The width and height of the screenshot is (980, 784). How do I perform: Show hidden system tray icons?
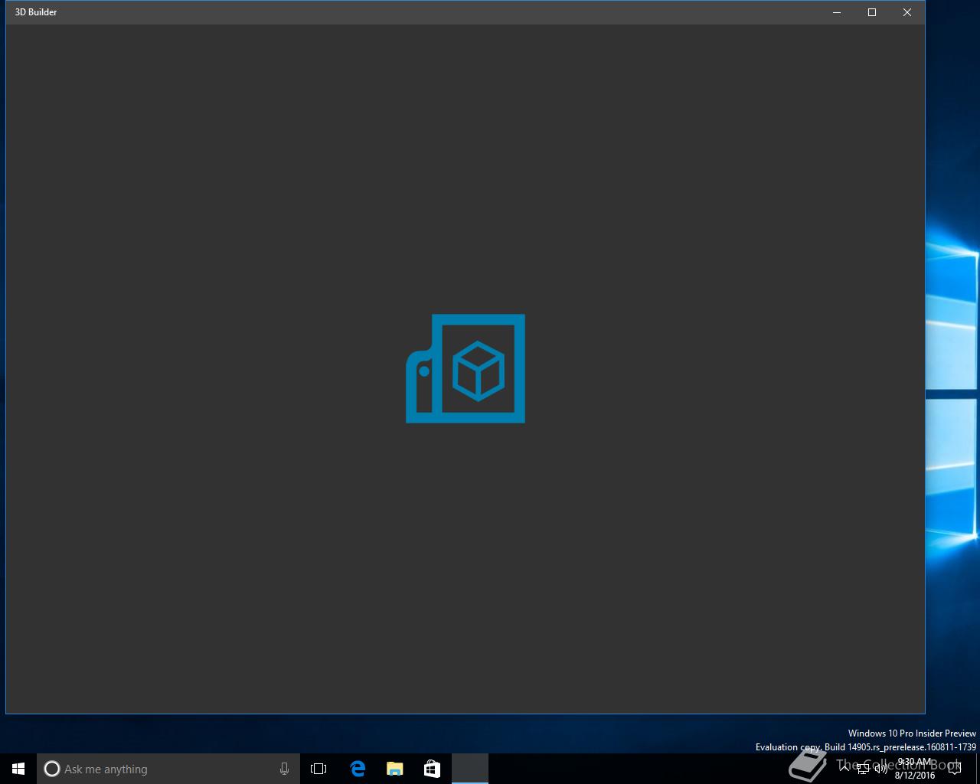(844, 769)
